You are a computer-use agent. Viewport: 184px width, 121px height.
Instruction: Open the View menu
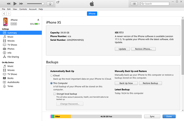click(15, 9)
